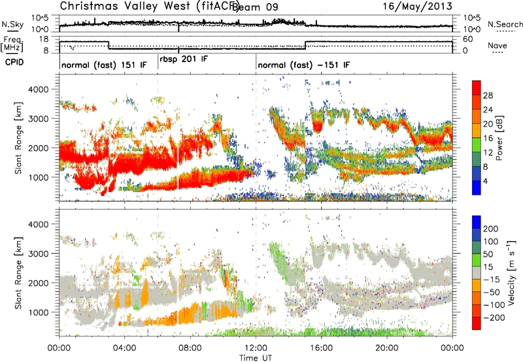The height and width of the screenshot is (362, 523).
Task: Click the N.Sky noise trace panel
Action: click(256, 24)
